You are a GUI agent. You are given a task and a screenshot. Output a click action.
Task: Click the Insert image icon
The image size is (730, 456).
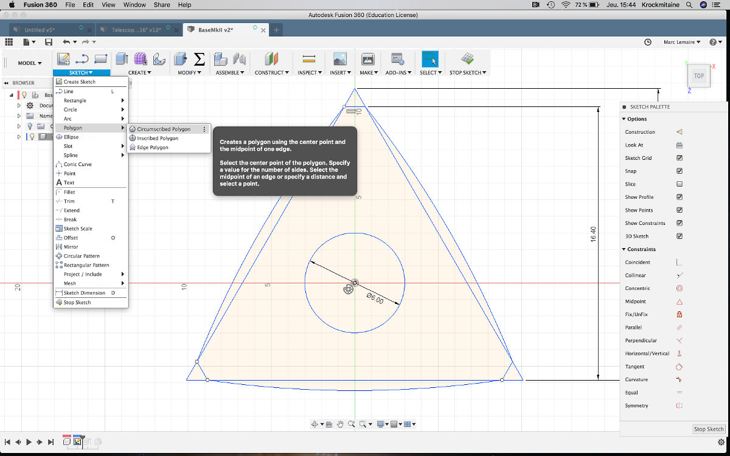(340, 59)
